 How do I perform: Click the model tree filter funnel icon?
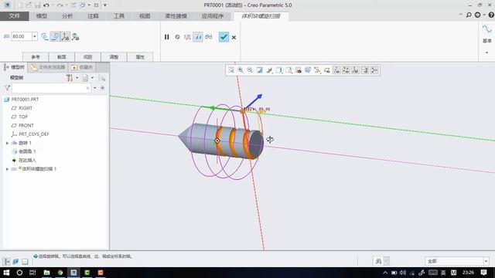[7, 88]
